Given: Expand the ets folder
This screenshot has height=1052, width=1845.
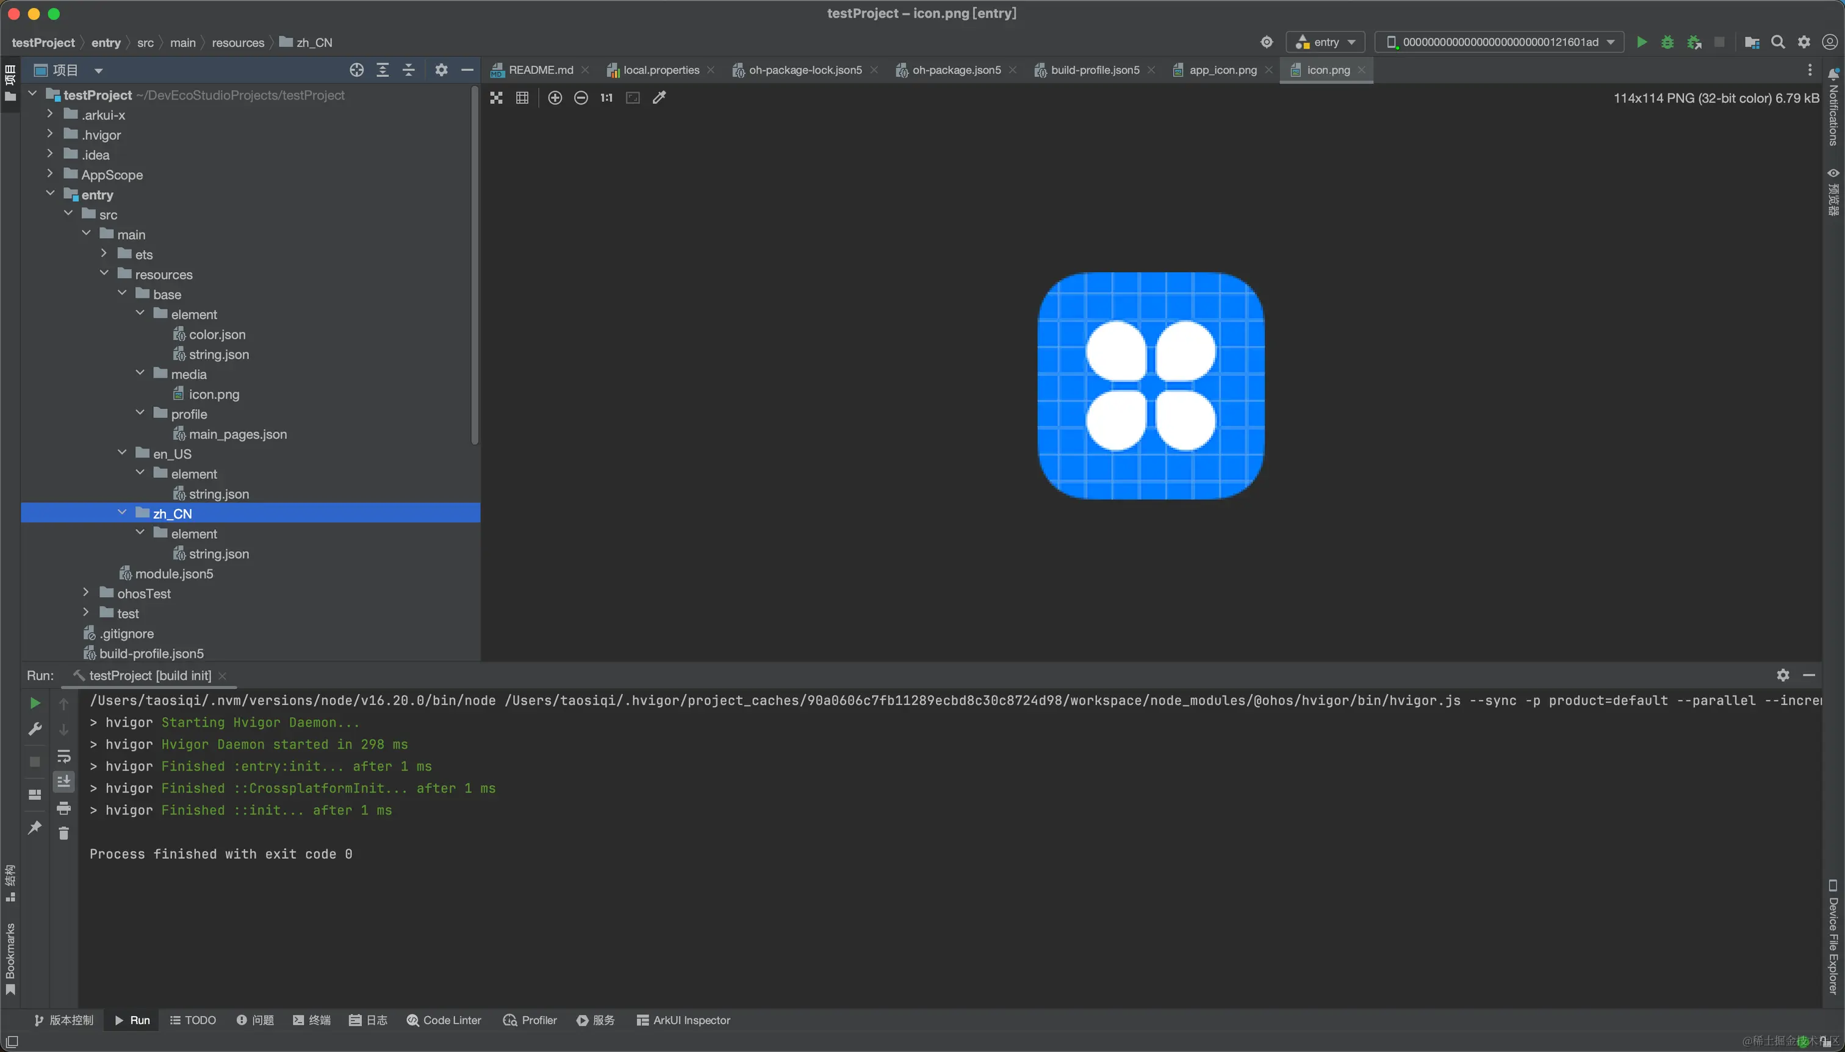Looking at the screenshot, I should tap(104, 254).
